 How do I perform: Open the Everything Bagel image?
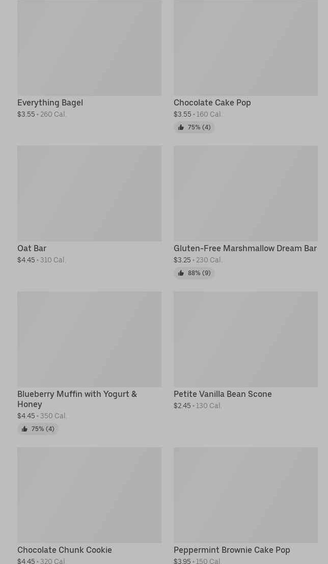[89, 48]
